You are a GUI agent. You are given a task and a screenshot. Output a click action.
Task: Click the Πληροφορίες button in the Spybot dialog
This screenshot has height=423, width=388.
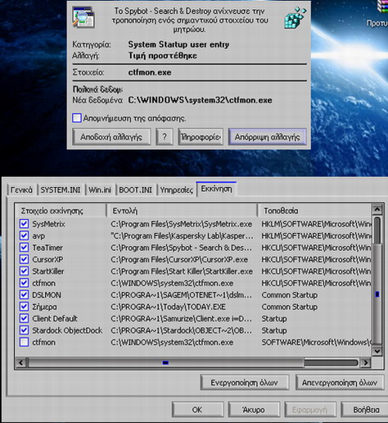[201, 137]
